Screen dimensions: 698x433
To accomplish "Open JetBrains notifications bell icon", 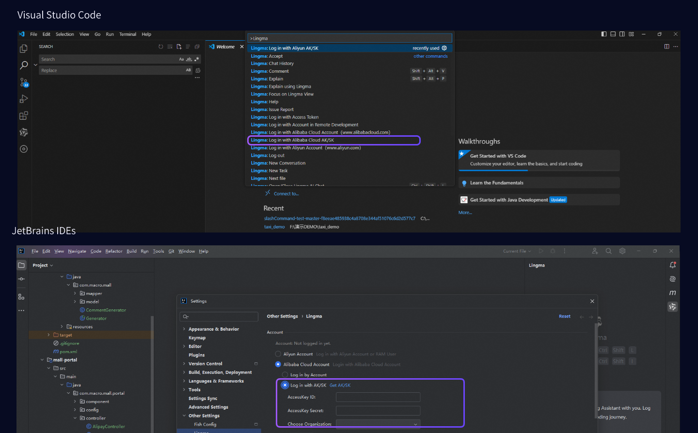I will click(x=672, y=265).
